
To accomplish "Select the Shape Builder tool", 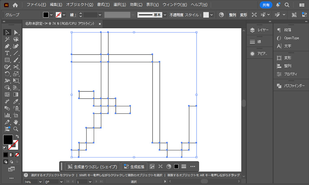I will [7, 88].
